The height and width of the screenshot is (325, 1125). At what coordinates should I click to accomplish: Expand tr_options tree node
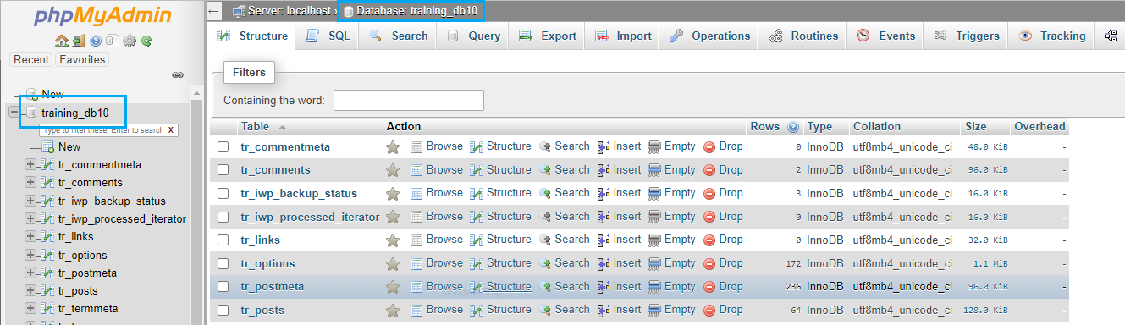pos(30,255)
